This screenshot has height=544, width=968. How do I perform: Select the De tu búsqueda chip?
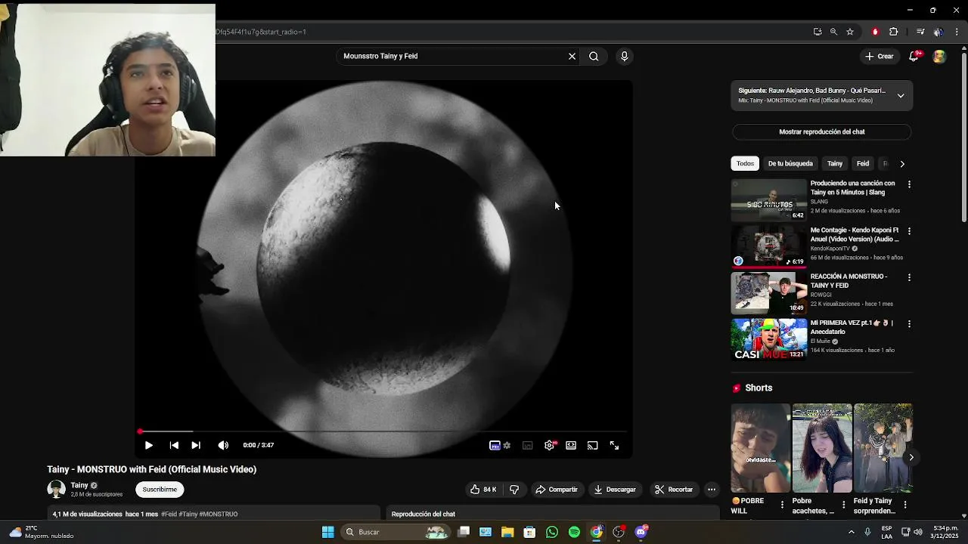click(x=790, y=163)
